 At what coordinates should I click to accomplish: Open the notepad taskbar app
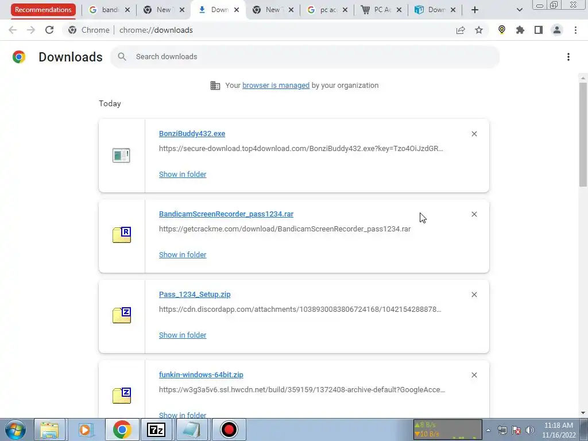[191, 430]
